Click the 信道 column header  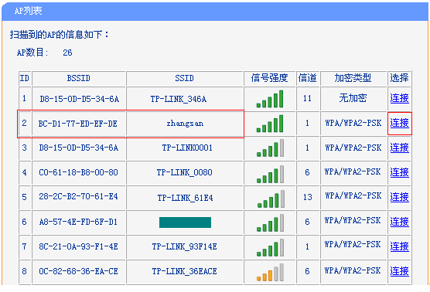pyautogui.click(x=307, y=78)
